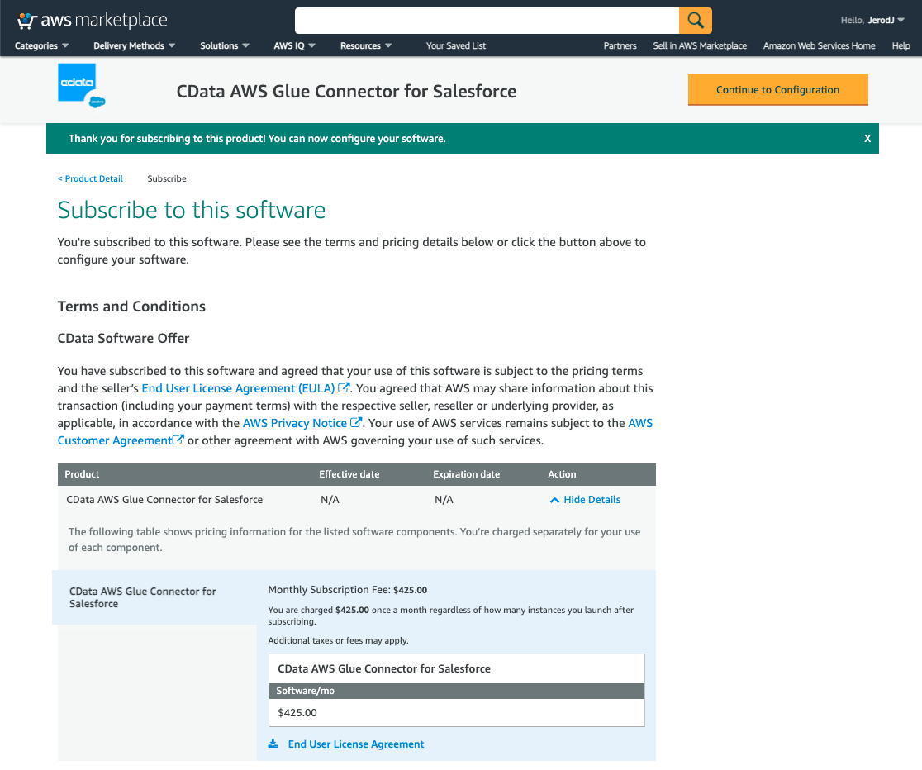
Task: Expand the Delivery Methods dropdown
Action: click(x=134, y=46)
